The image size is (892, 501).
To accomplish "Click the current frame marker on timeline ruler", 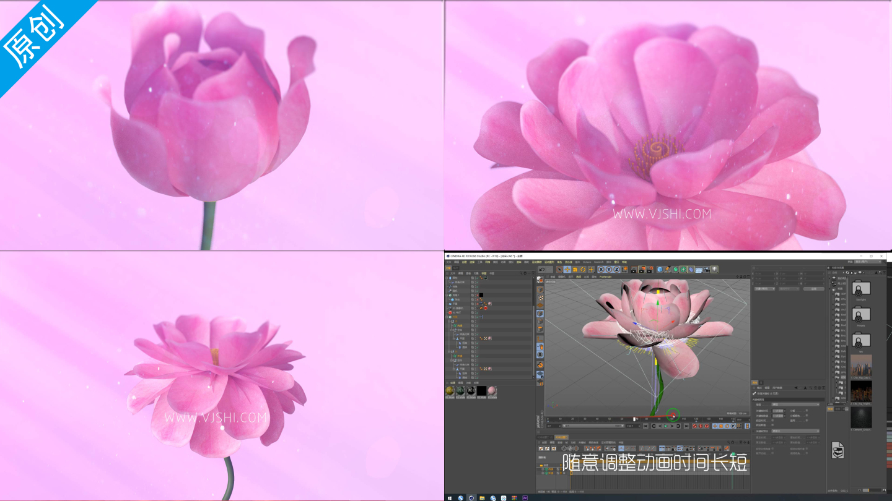I will pos(634,419).
